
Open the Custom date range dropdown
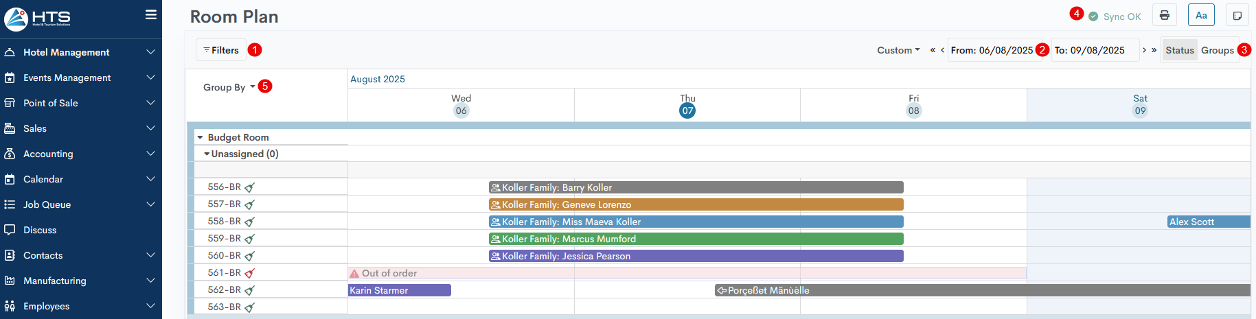point(898,50)
